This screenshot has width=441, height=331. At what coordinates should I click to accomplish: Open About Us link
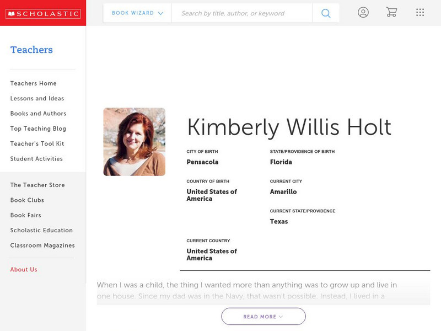coord(24,269)
